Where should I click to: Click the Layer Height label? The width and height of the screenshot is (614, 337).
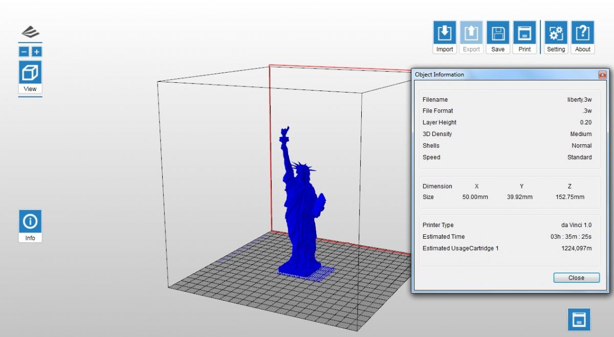click(x=440, y=123)
